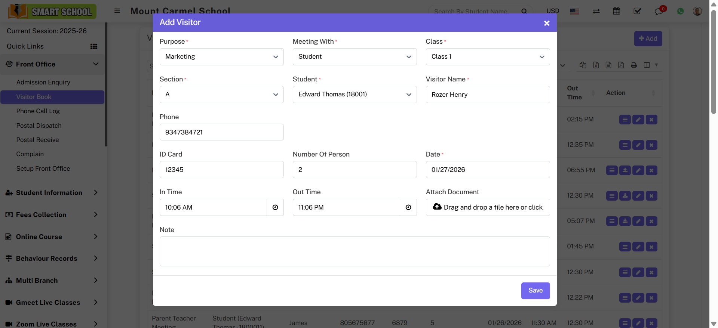Click the In Time clock icon
This screenshot has height=328, width=718.
tap(275, 207)
